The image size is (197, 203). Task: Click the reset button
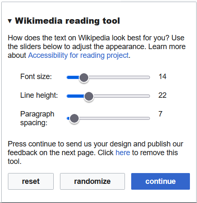pyautogui.click(x=31, y=181)
